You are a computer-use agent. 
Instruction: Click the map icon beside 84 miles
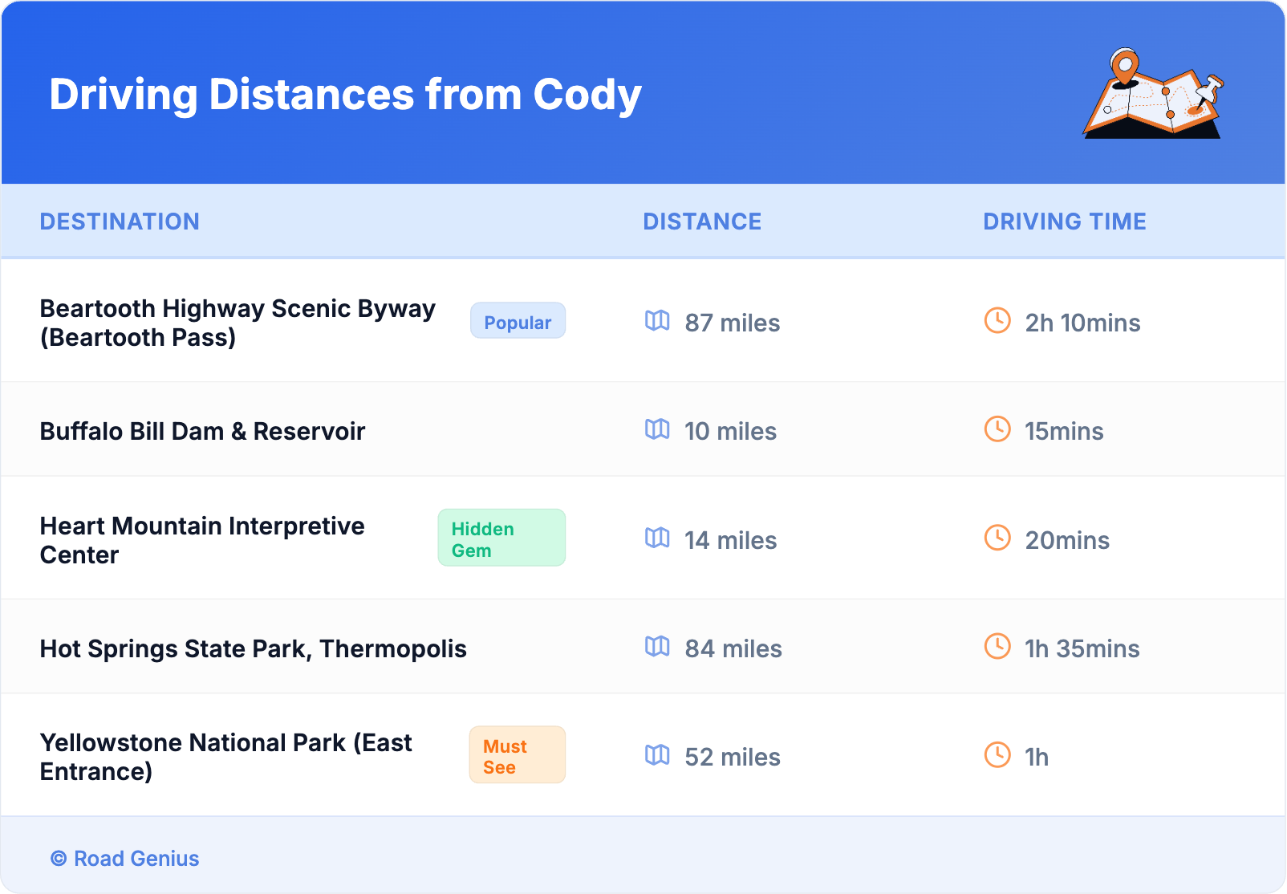click(x=657, y=646)
